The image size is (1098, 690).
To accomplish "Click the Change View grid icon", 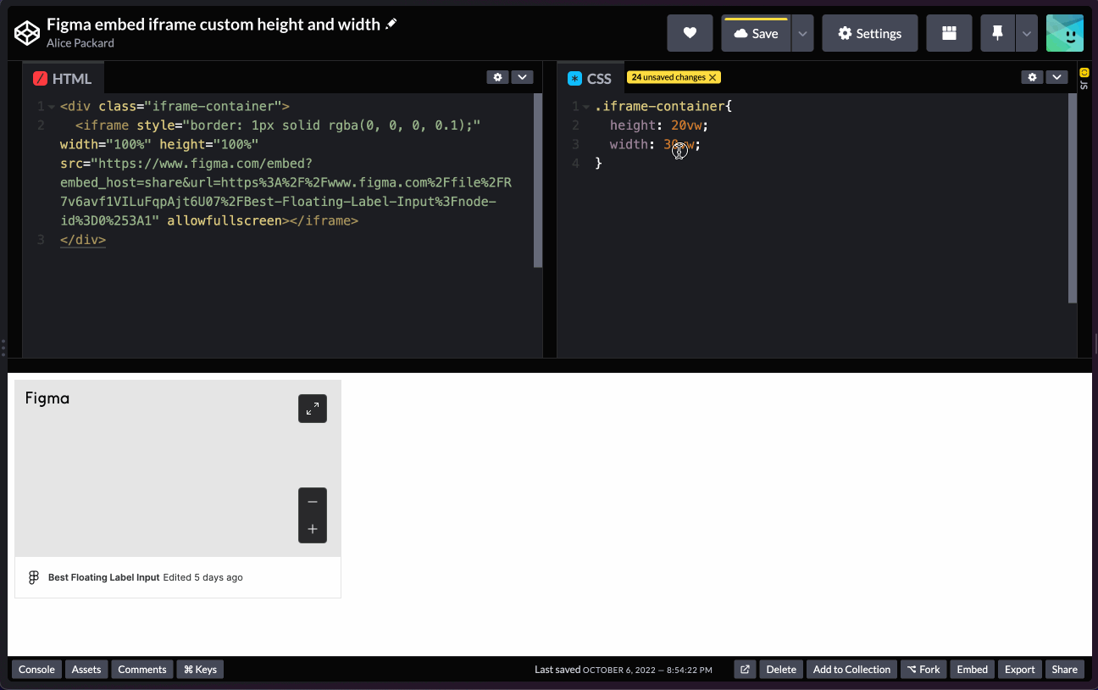I will (x=949, y=32).
